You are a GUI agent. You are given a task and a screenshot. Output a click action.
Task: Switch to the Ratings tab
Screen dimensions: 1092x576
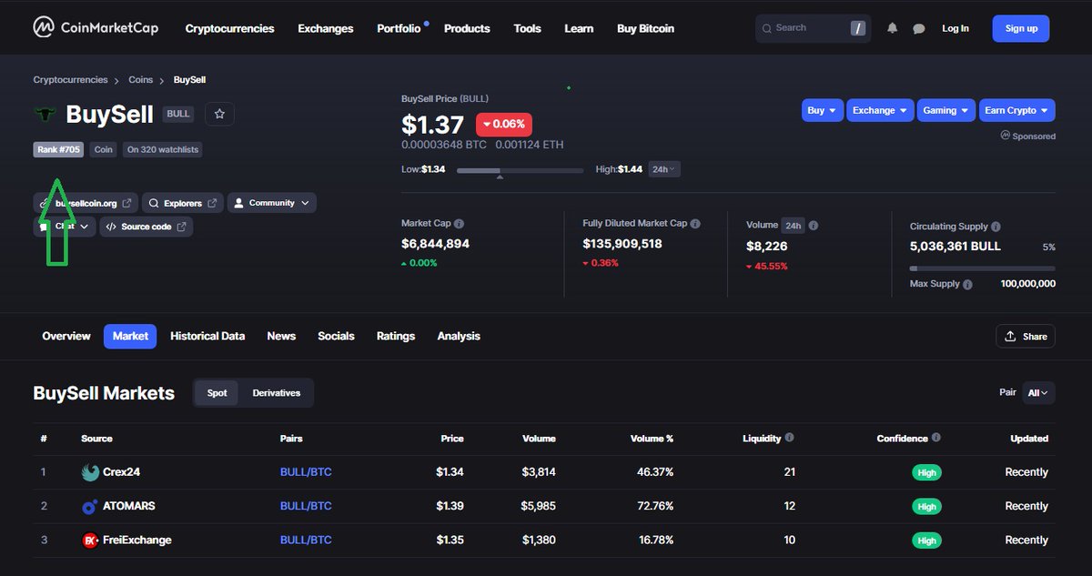pyautogui.click(x=396, y=336)
